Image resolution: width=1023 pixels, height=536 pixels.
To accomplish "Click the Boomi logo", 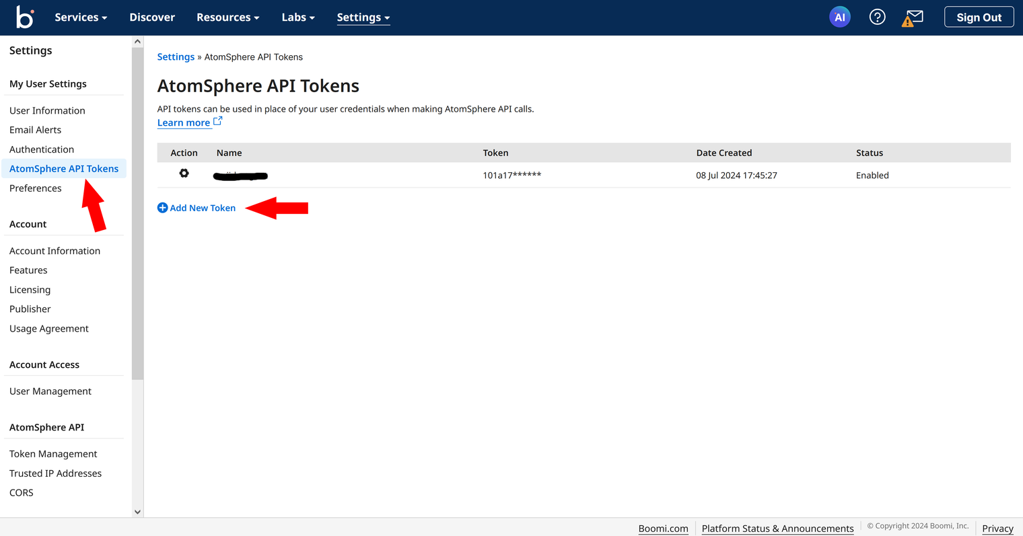I will tap(25, 17).
